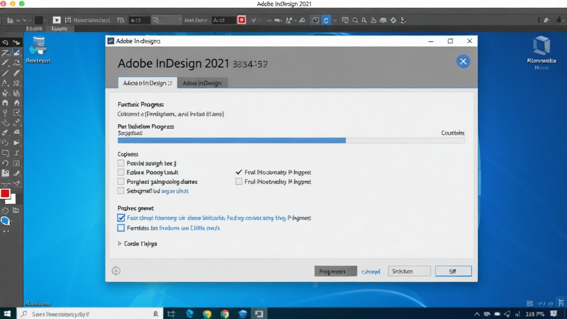Image resolution: width=567 pixels, height=319 pixels.
Task: Enable the 'Porgfaed paingoolog dortac' checkbox
Action: pyautogui.click(x=121, y=182)
